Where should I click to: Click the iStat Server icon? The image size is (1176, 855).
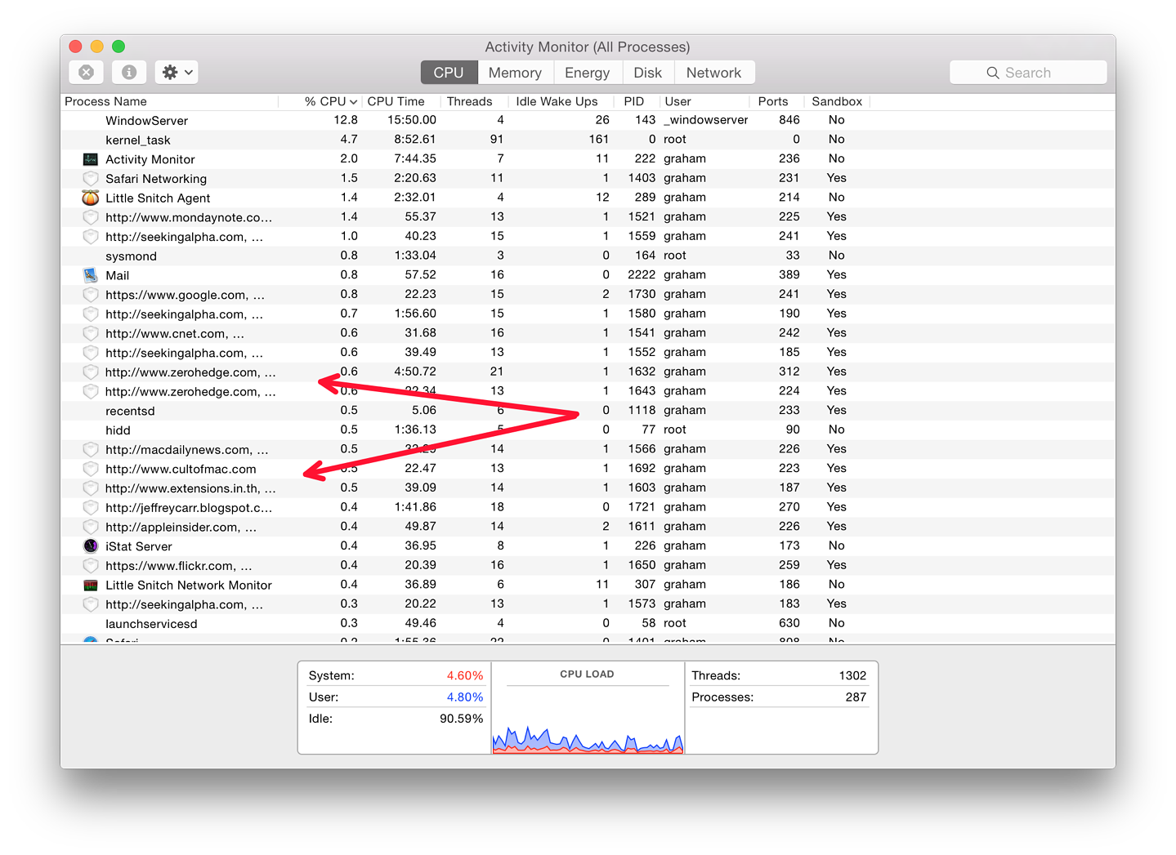[x=90, y=546]
